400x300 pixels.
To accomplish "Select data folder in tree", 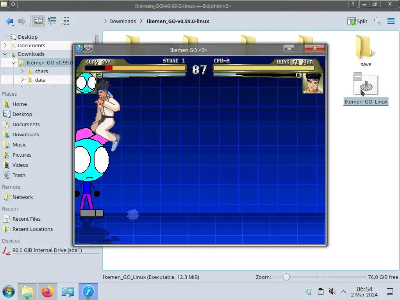I will (36, 80).
